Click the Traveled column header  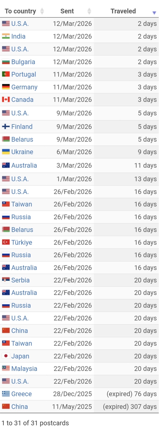pos(123,11)
